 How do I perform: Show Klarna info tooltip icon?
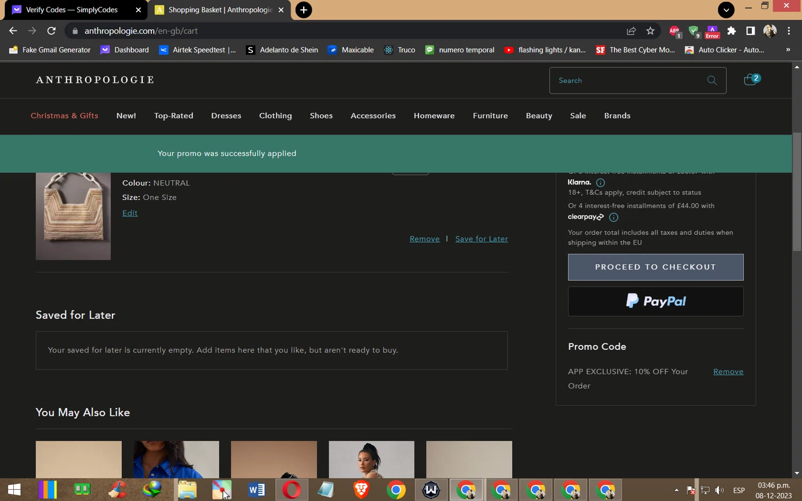click(600, 183)
